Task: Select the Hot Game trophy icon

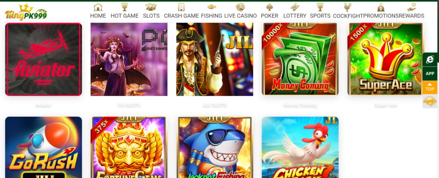Action: tap(125, 7)
